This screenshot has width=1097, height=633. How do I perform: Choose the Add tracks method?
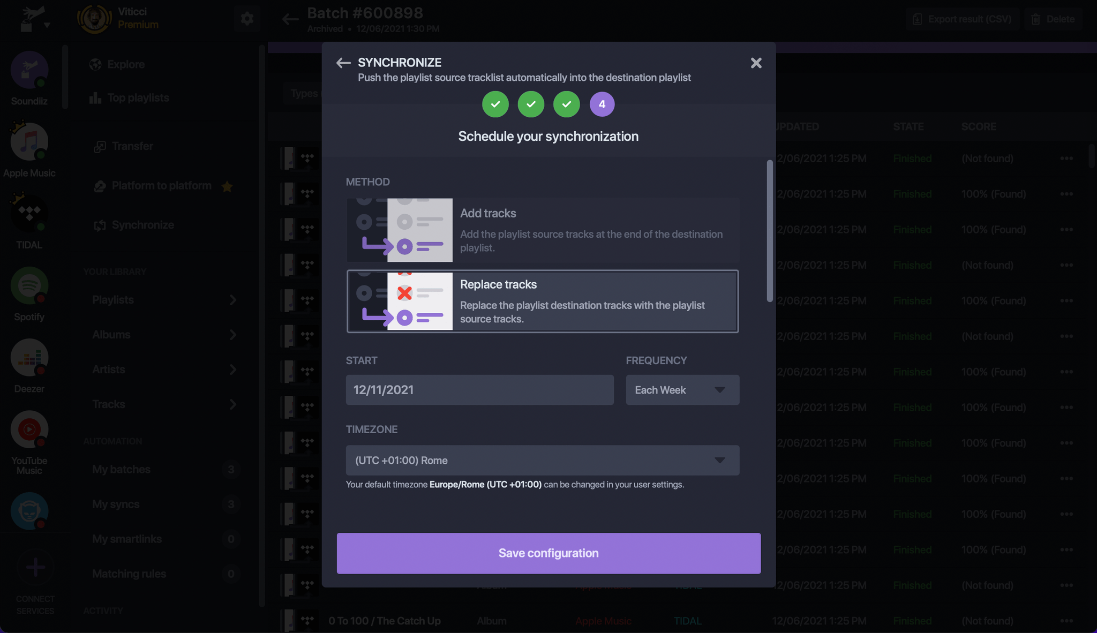tap(543, 230)
